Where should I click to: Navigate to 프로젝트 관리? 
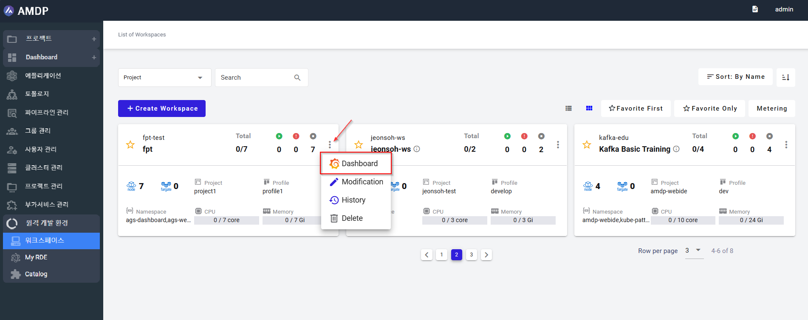[43, 186]
